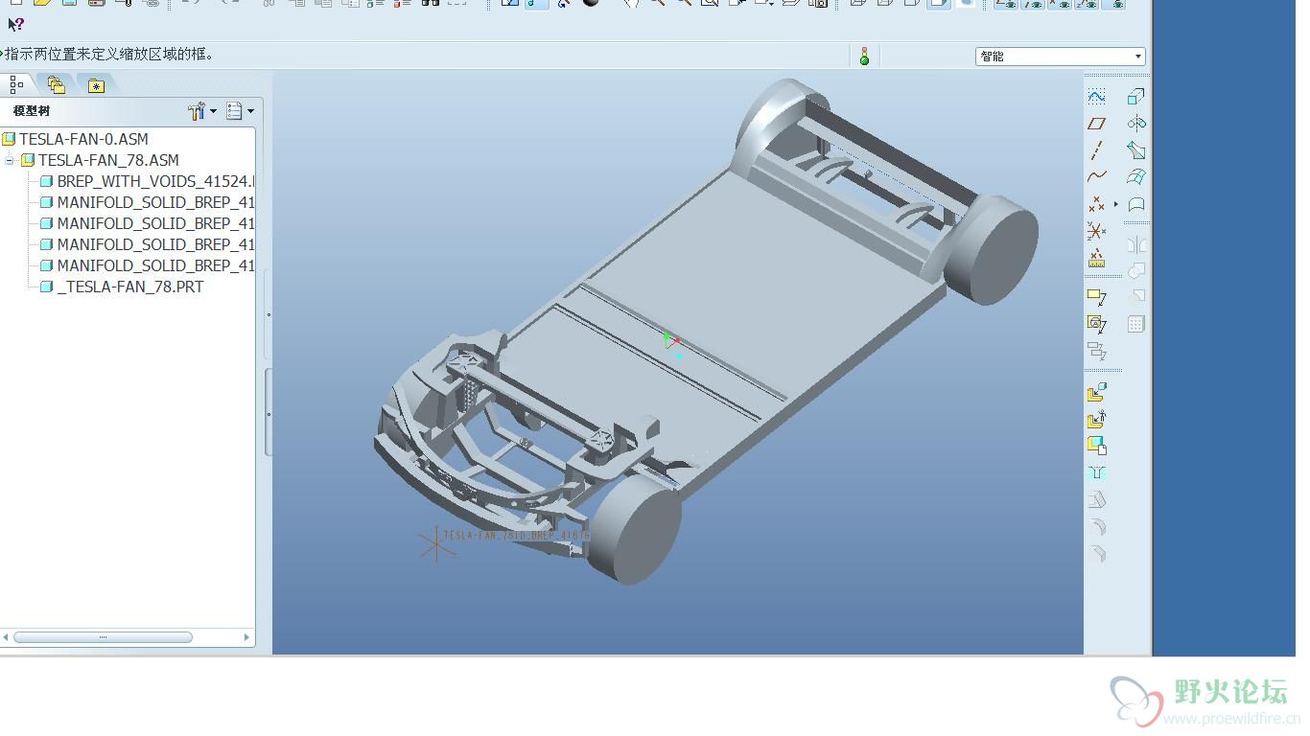Click the greyed Pattern tool icon

tap(1136, 325)
